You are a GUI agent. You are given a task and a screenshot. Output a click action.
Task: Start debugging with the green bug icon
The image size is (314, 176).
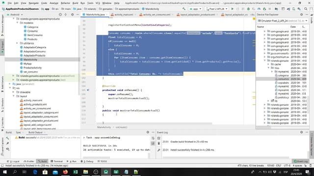click(x=248, y=9)
